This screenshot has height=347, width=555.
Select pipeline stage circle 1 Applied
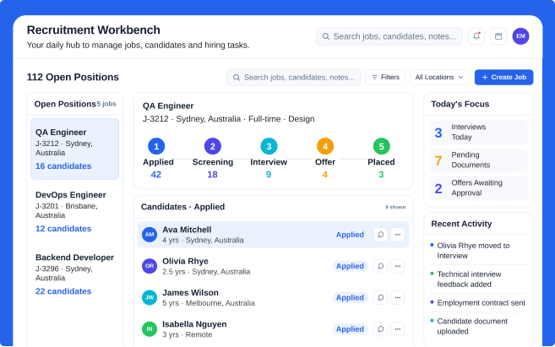[x=156, y=146]
